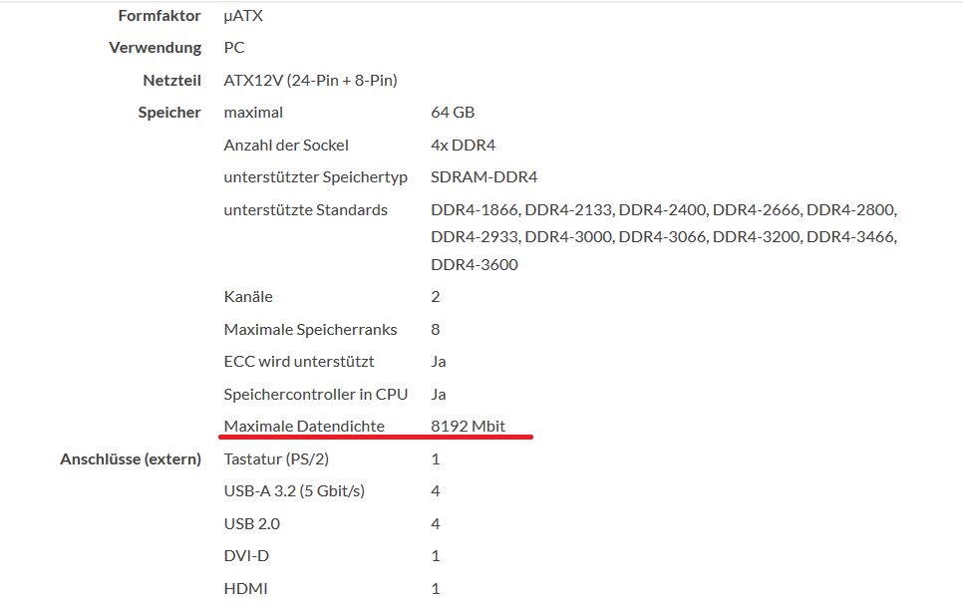Click the Kanäle row label

tap(248, 296)
